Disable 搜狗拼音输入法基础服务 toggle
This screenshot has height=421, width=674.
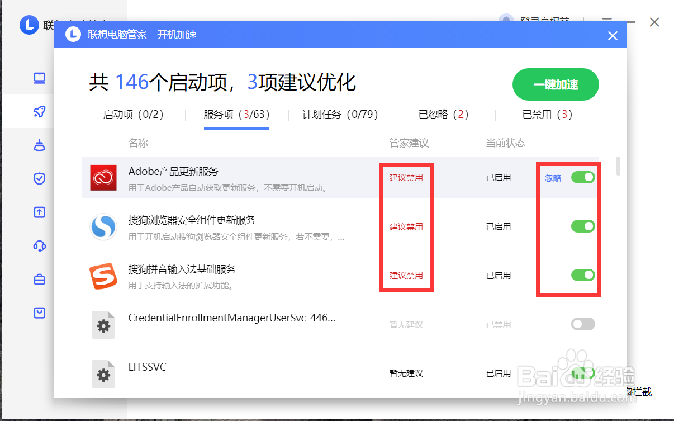coord(583,275)
